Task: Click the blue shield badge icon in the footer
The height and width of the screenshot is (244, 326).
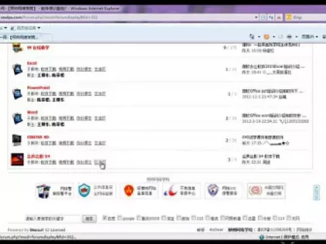Action: [84, 190]
